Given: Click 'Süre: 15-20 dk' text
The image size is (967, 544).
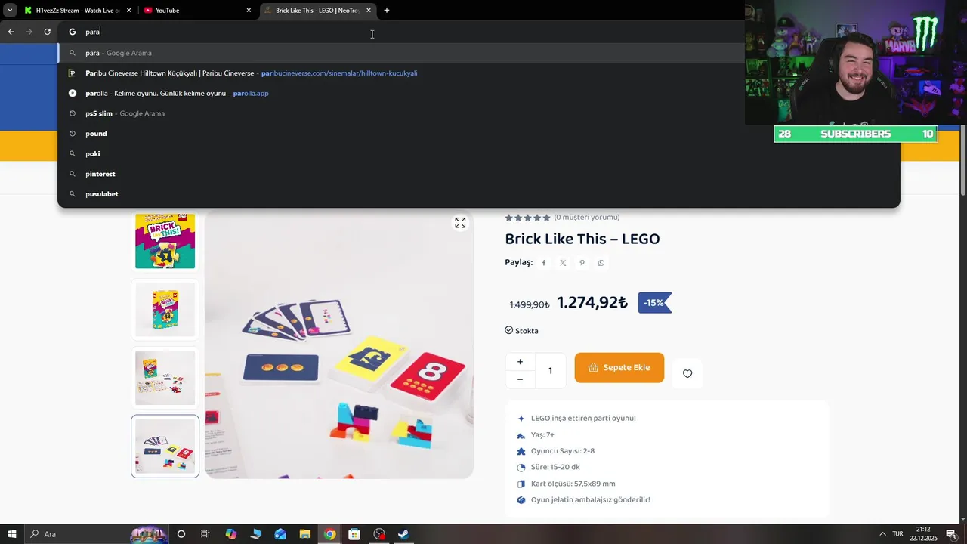Looking at the screenshot, I should (x=555, y=468).
